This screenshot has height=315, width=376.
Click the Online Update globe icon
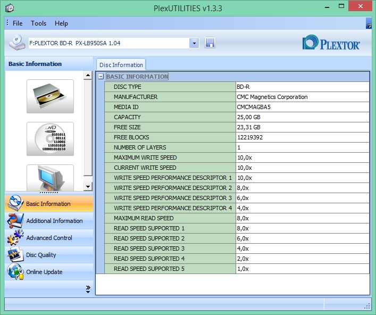15,272
